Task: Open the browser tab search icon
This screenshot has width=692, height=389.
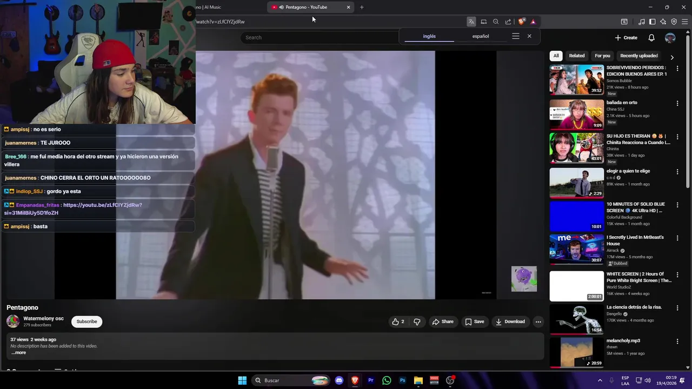Action: 624,22
